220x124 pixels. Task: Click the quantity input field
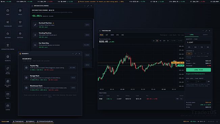[x=198, y=42]
